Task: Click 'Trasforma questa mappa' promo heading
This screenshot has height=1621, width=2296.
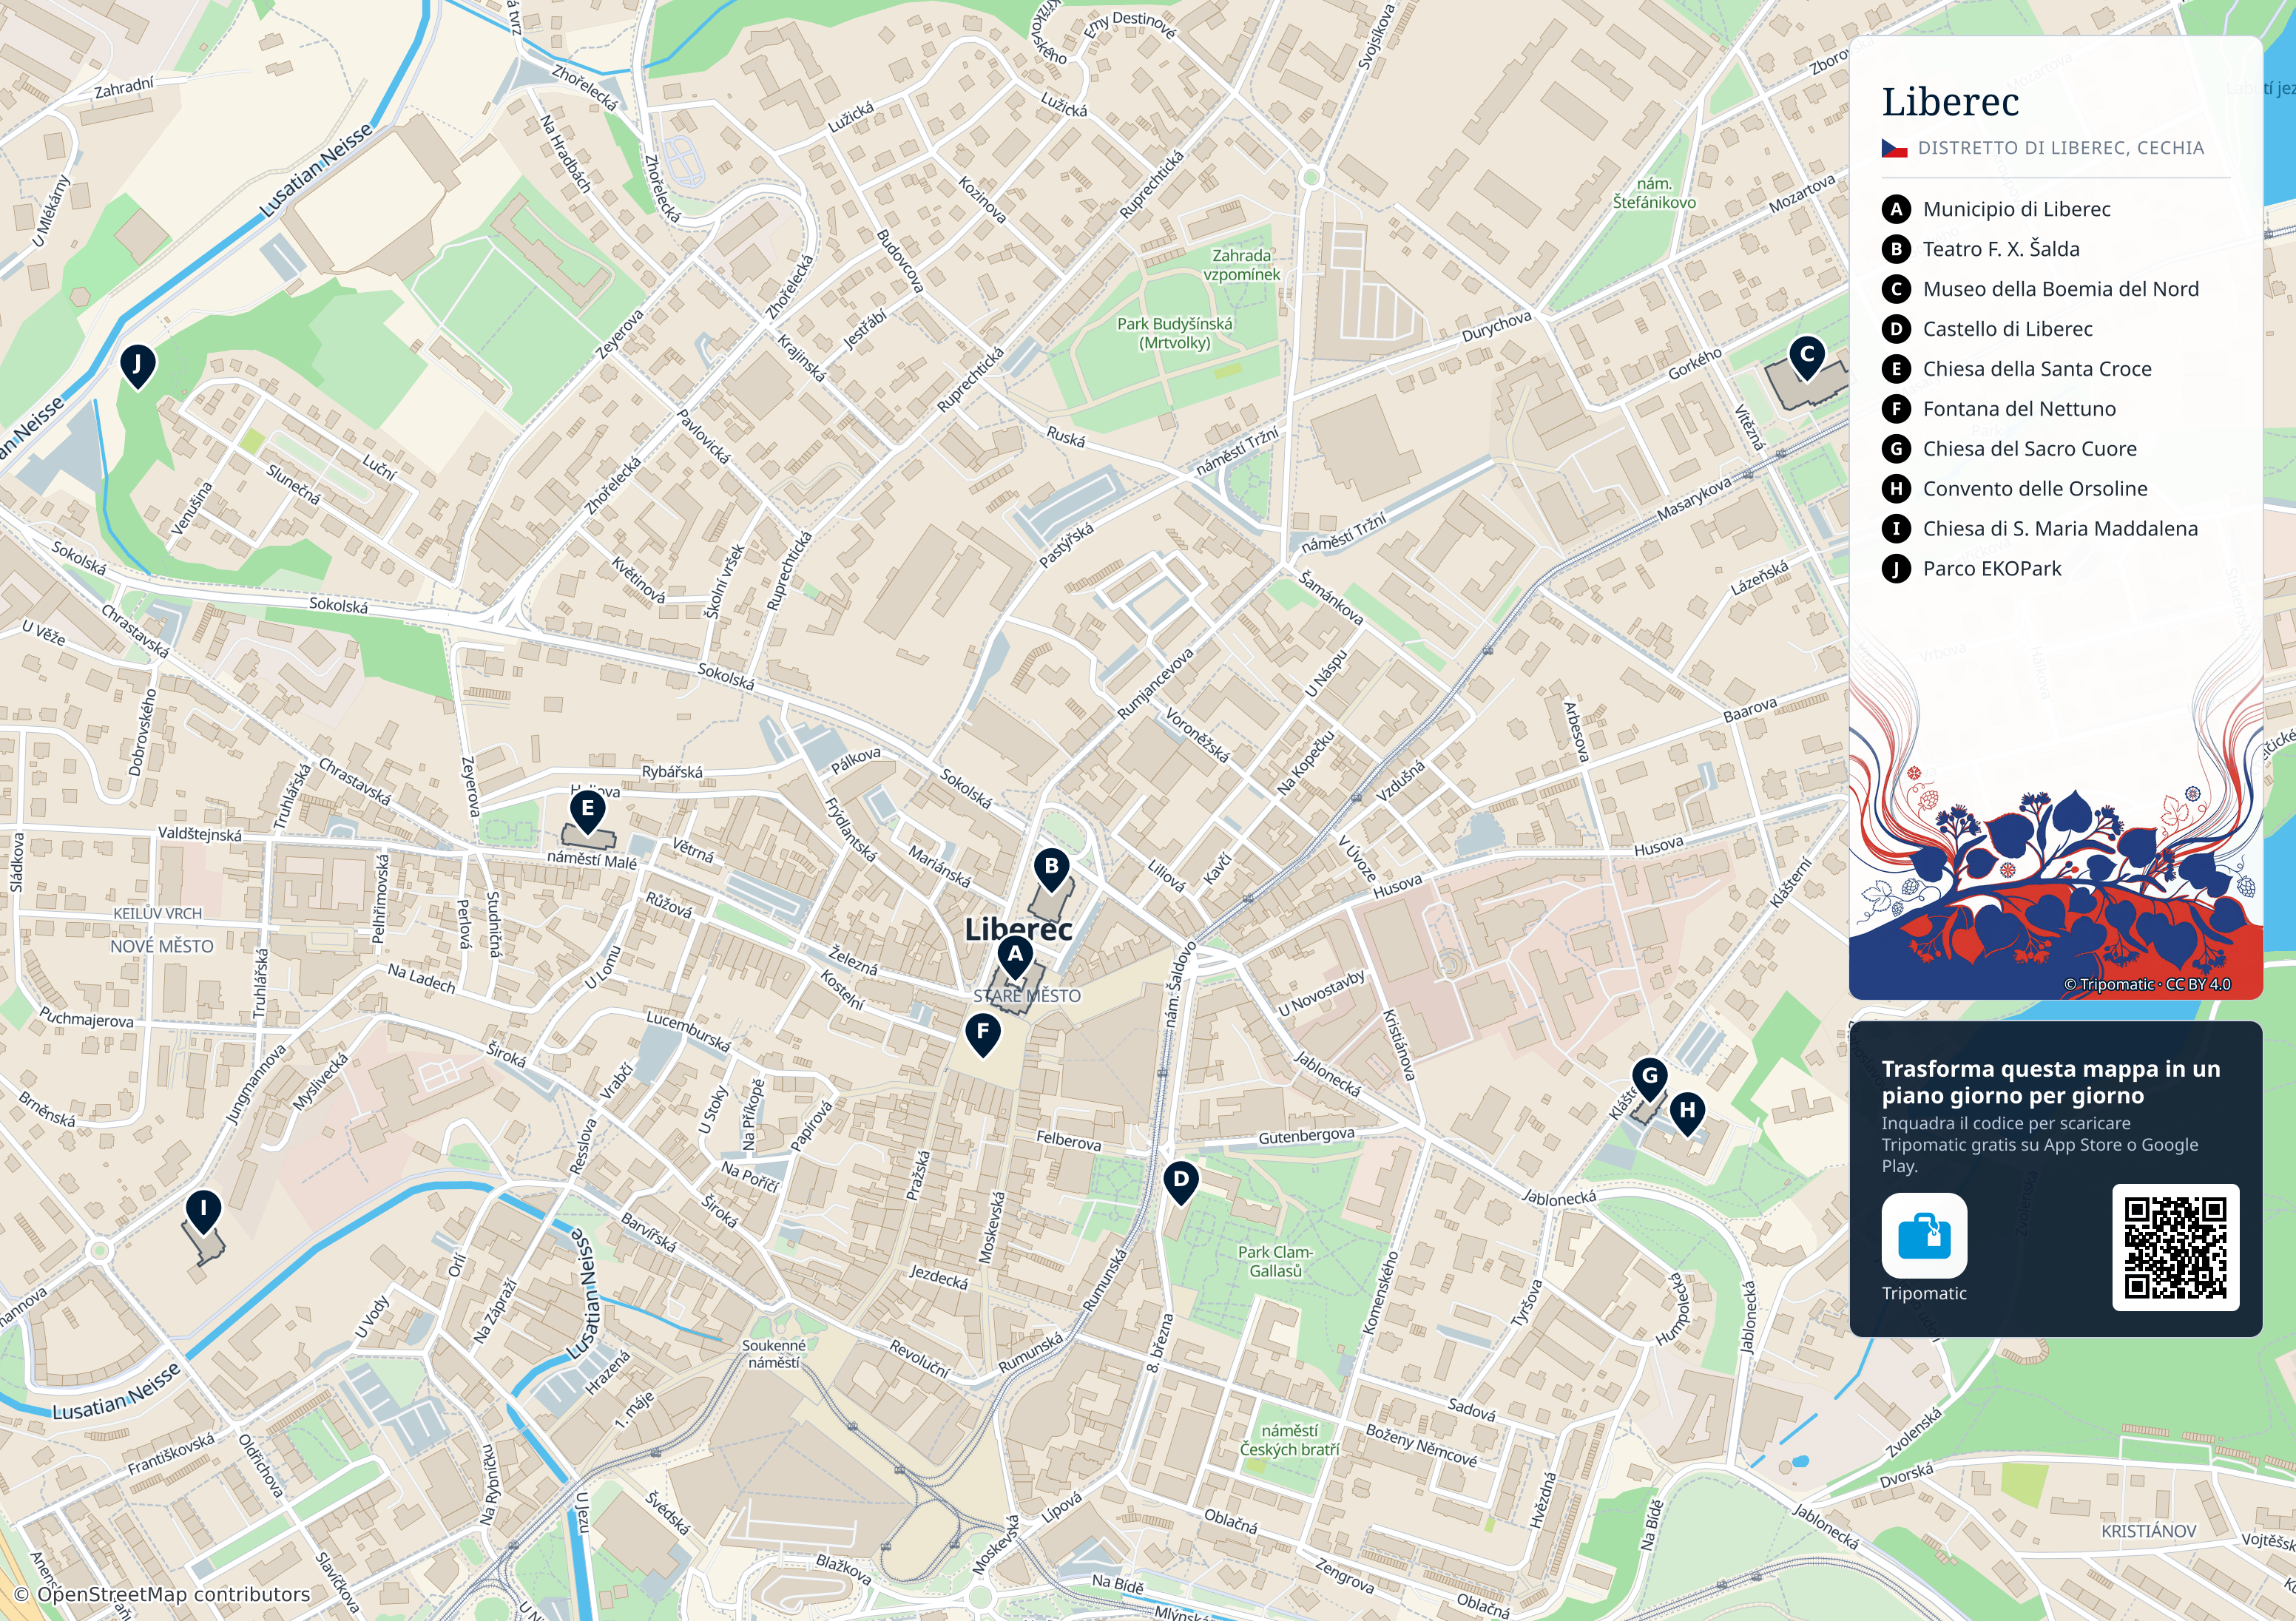Action: [x=2050, y=1082]
